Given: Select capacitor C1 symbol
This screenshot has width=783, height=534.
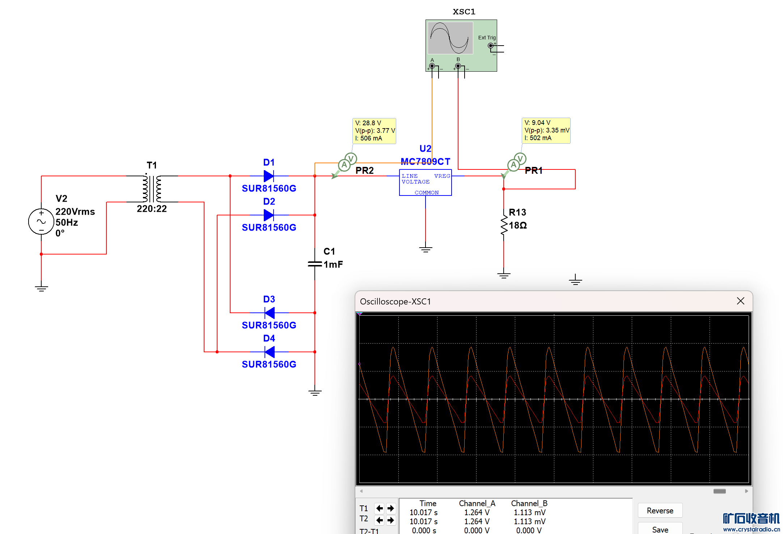Looking at the screenshot, I should point(315,264).
